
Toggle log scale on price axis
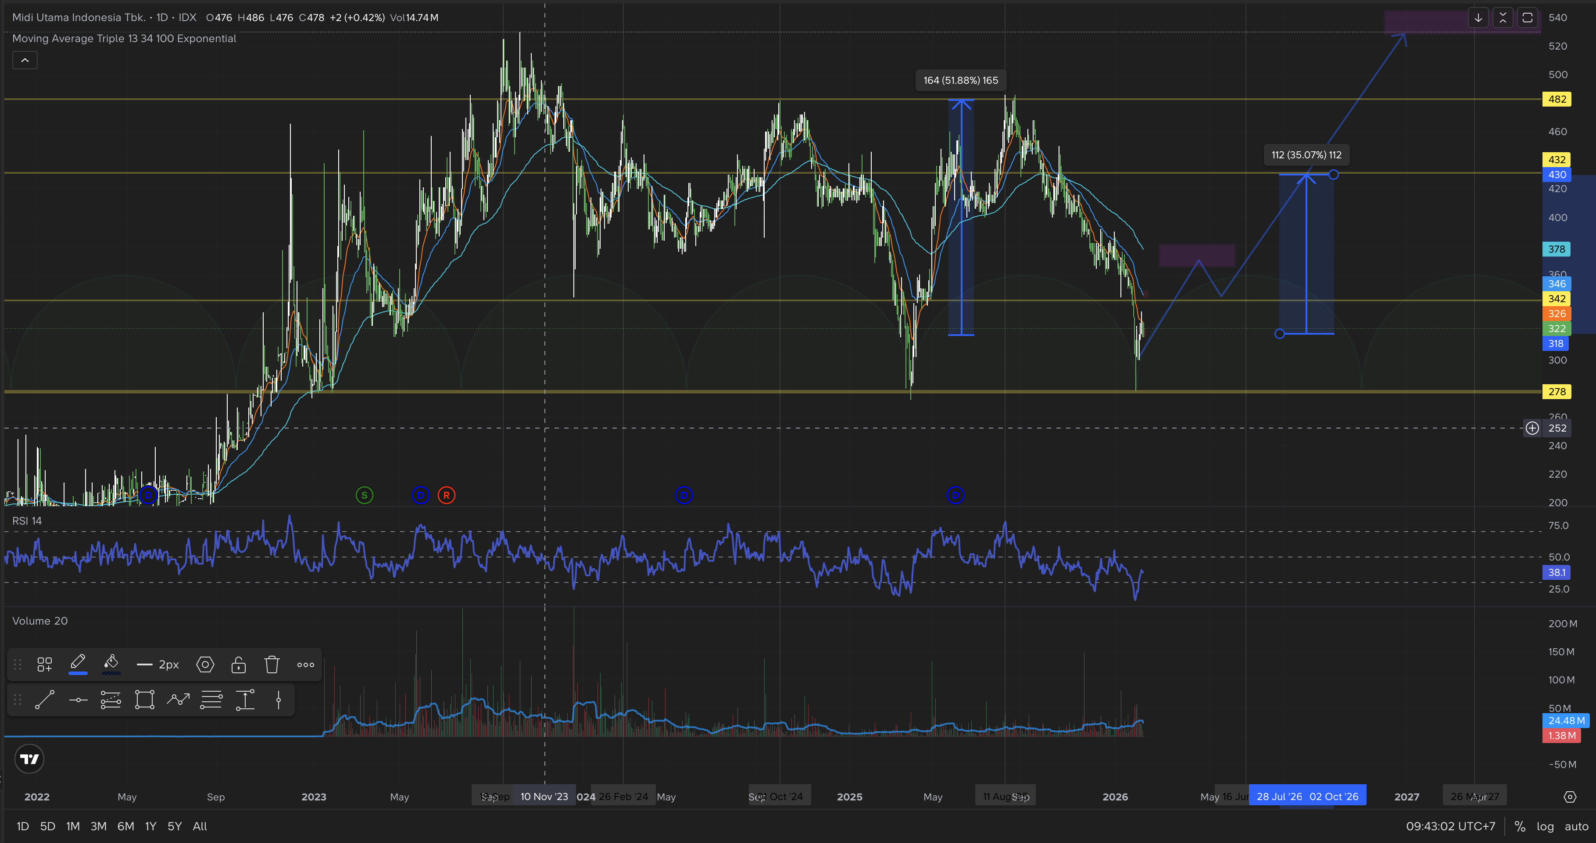click(1545, 826)
